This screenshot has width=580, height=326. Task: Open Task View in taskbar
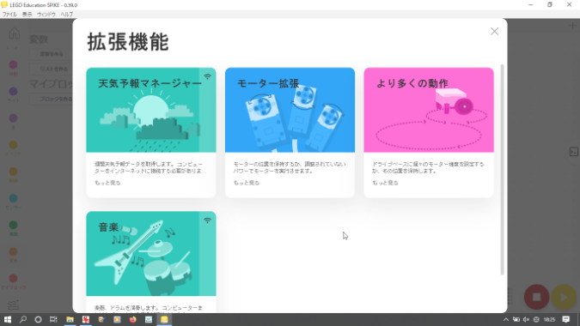[53, 319]
